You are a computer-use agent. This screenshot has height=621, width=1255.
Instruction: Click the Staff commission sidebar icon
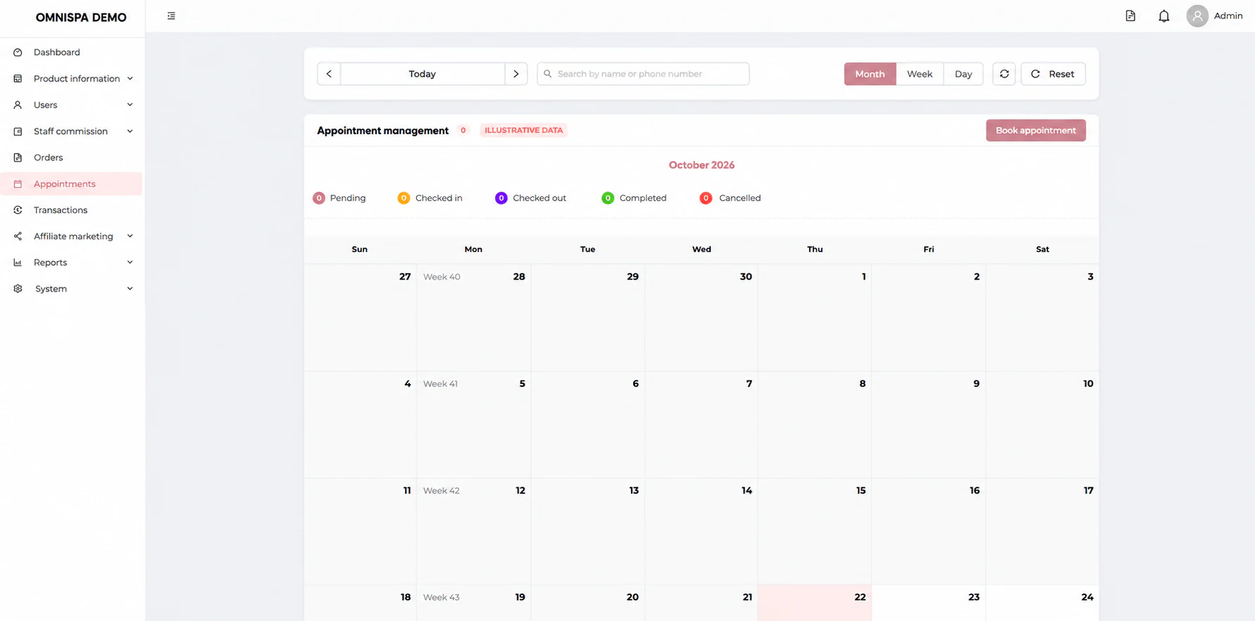tap(18, 132)
